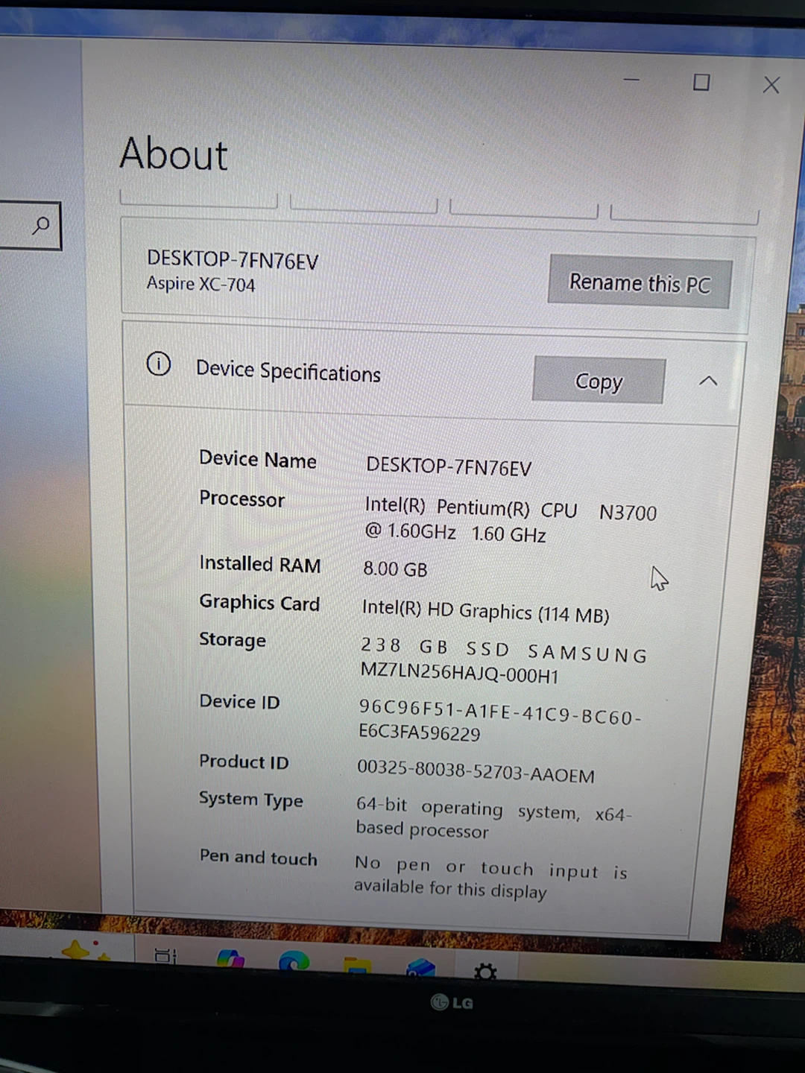Click the Graphics Card label

[x=259, y=603]
